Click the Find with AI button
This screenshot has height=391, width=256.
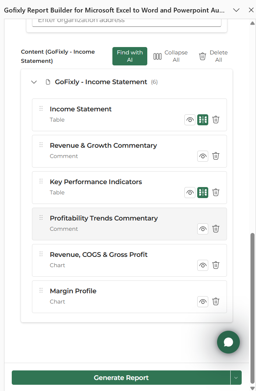click(130, 56)
